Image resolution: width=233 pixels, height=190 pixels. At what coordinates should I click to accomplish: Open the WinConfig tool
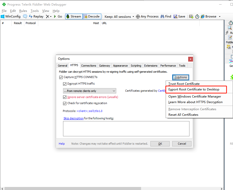tap(11, 16)
